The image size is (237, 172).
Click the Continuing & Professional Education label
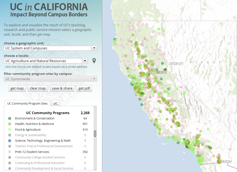click(40, 163)
